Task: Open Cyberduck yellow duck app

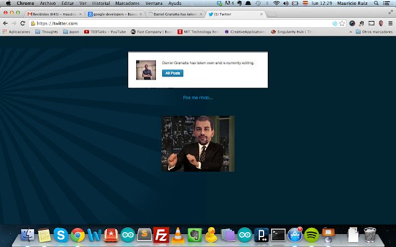Action: coord(211,235)
